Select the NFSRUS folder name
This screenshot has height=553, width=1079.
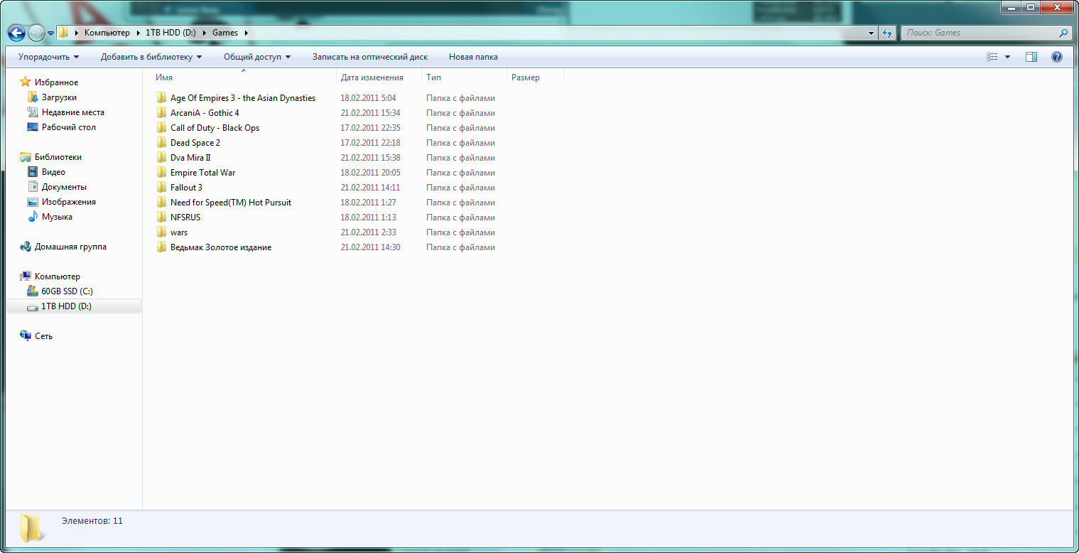[x=184, y=218]
